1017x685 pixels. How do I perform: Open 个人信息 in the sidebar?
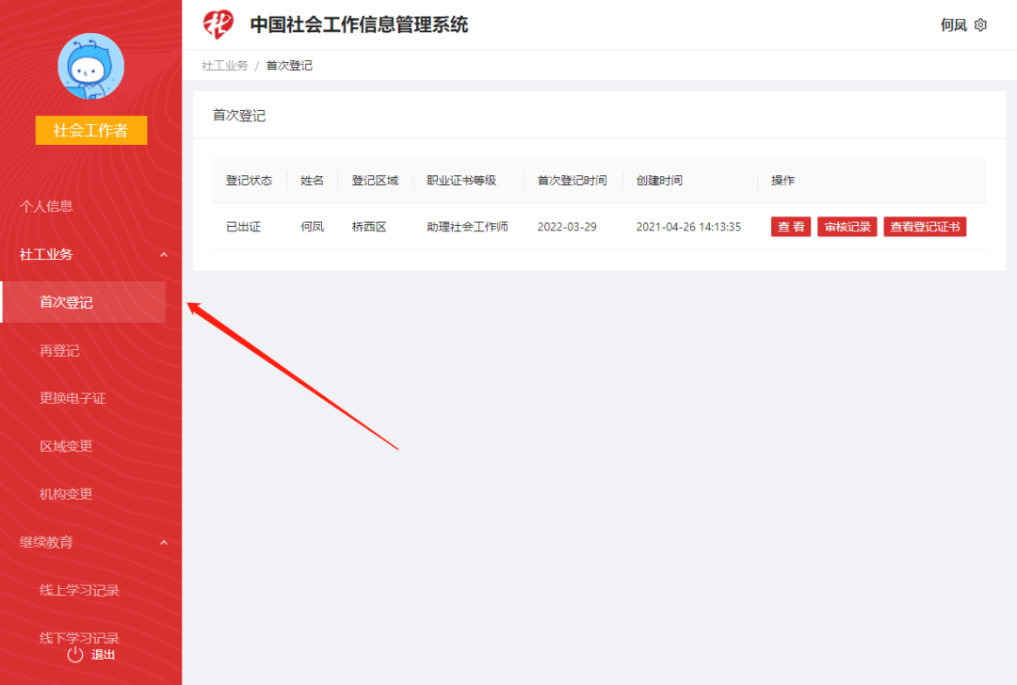click(46, 206)
